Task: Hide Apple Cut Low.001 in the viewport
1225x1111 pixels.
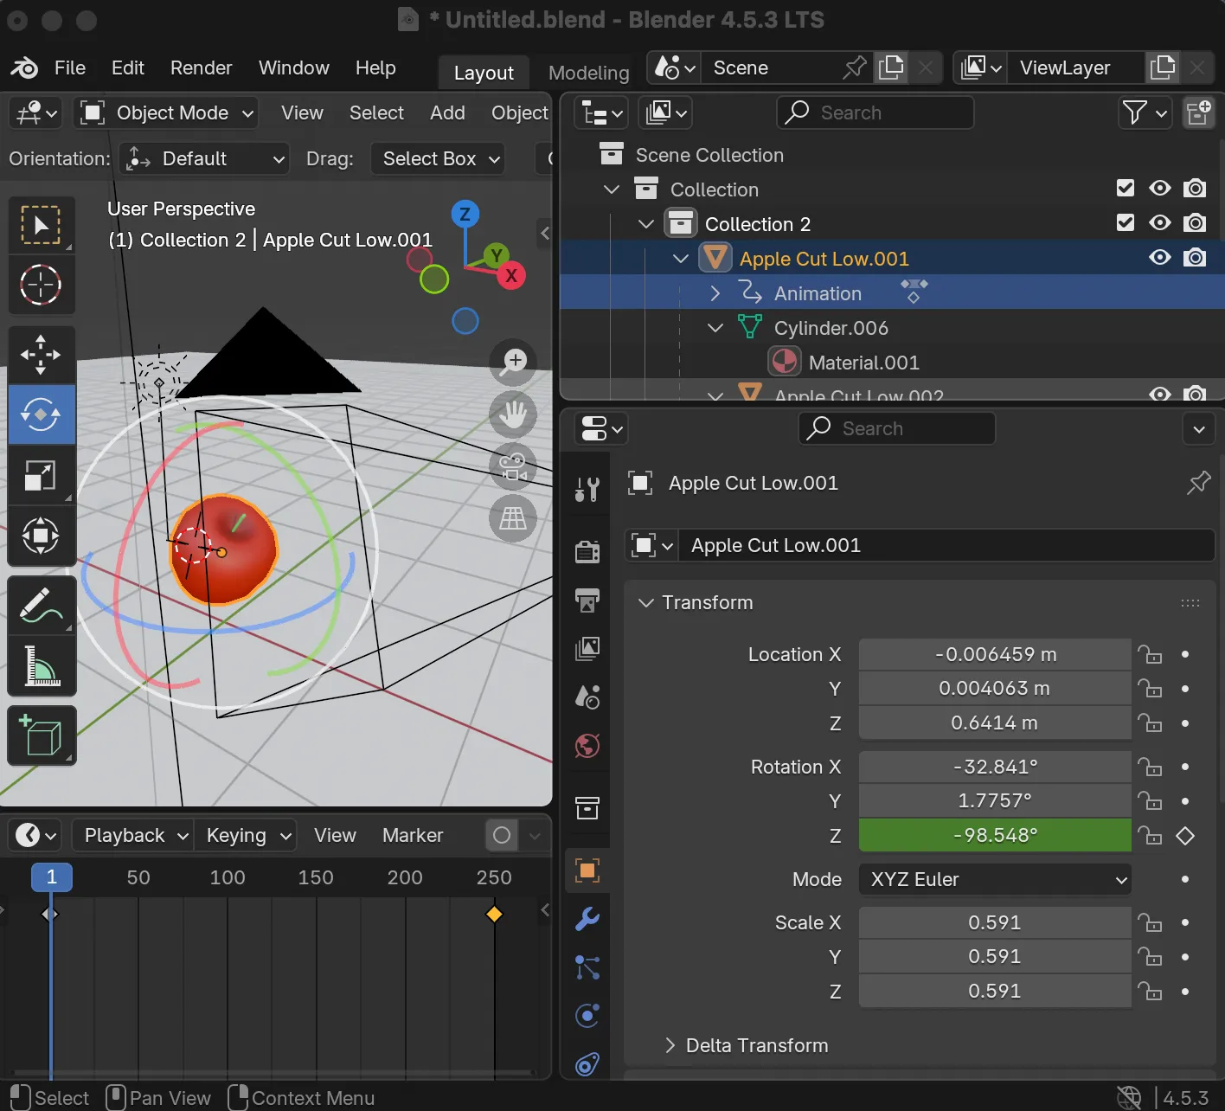Action: point(1160,257)
